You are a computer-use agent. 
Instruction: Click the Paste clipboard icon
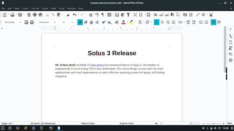click(x=58, y=15)
